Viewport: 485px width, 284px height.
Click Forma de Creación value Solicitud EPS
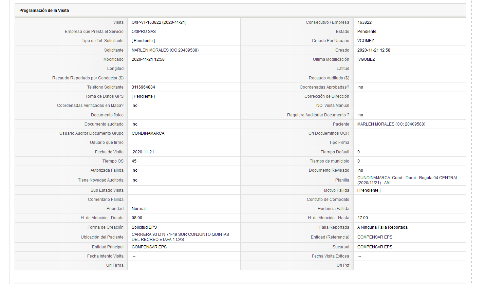[144, 227]
